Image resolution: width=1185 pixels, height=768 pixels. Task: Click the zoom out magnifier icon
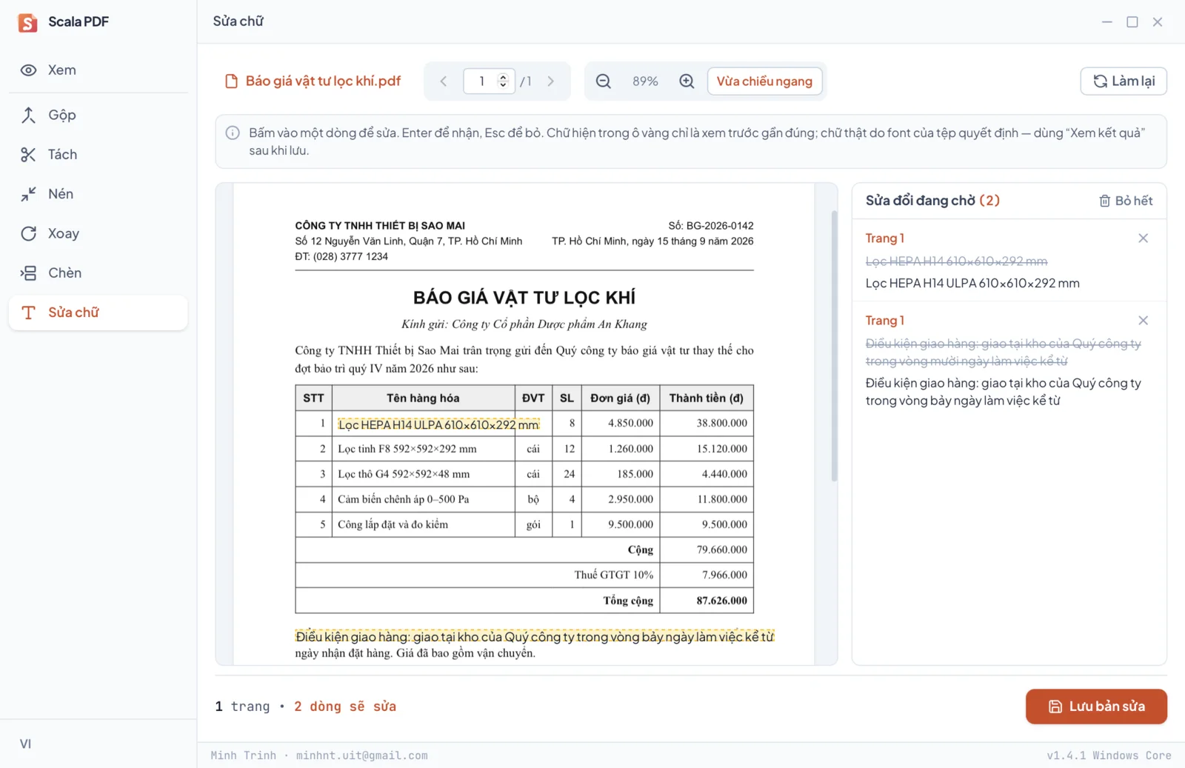pos(604,81)
